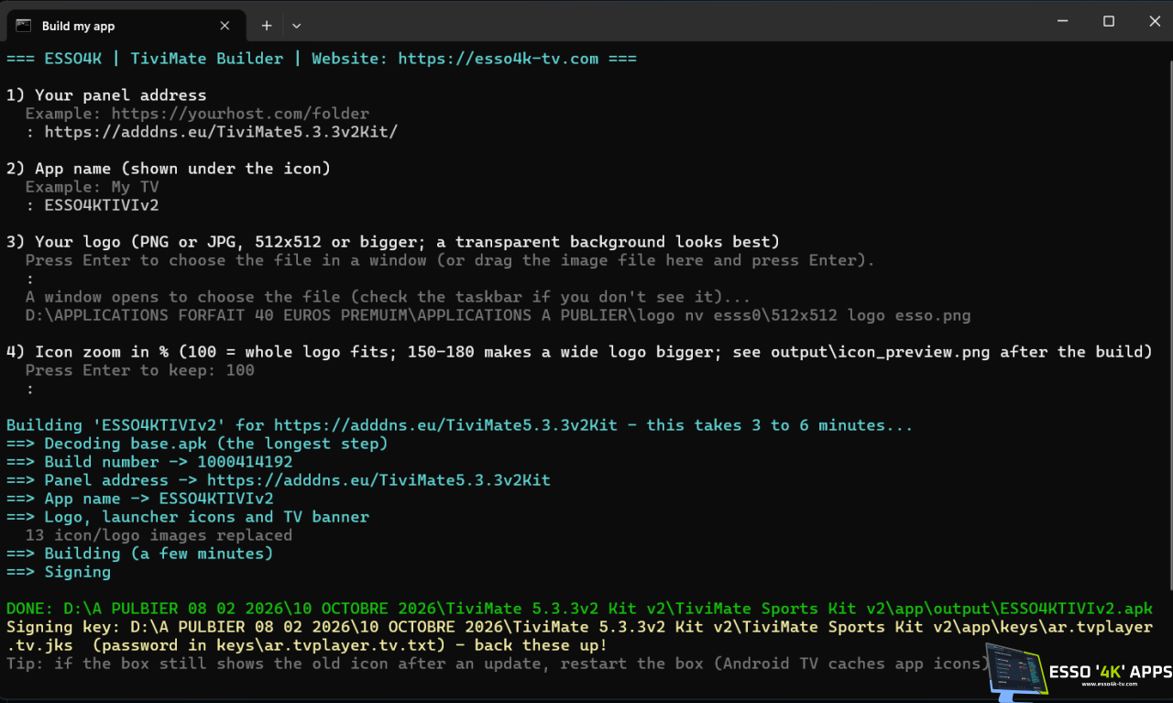Click the entered panel URL ending TiviMate5.3.3v2Kit/

221,132
